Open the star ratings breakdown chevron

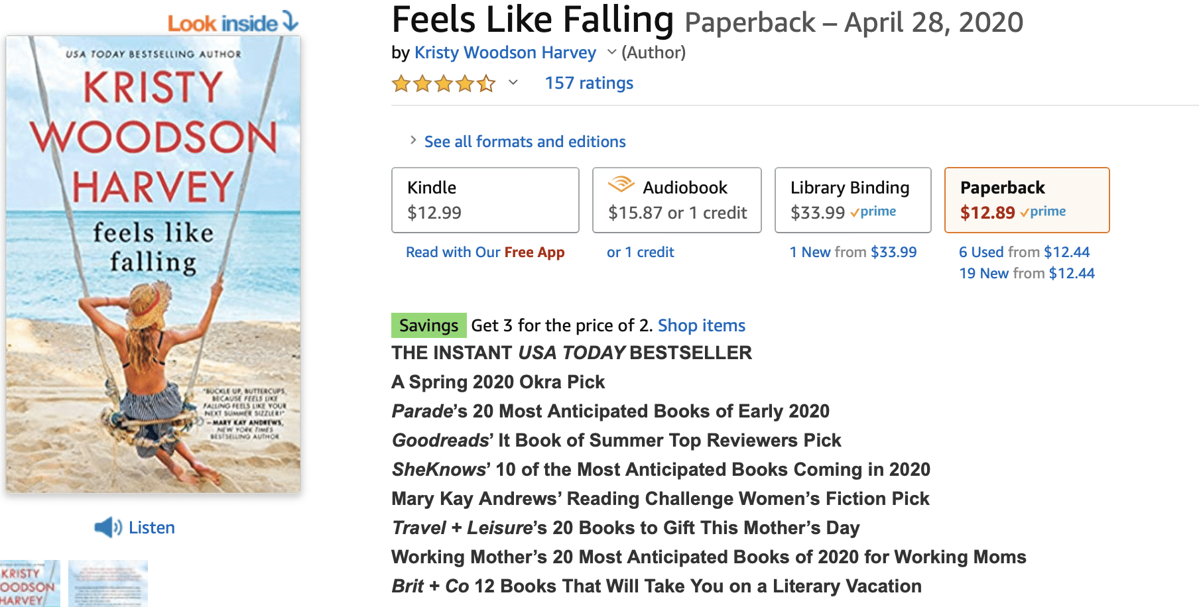[513, 83]
